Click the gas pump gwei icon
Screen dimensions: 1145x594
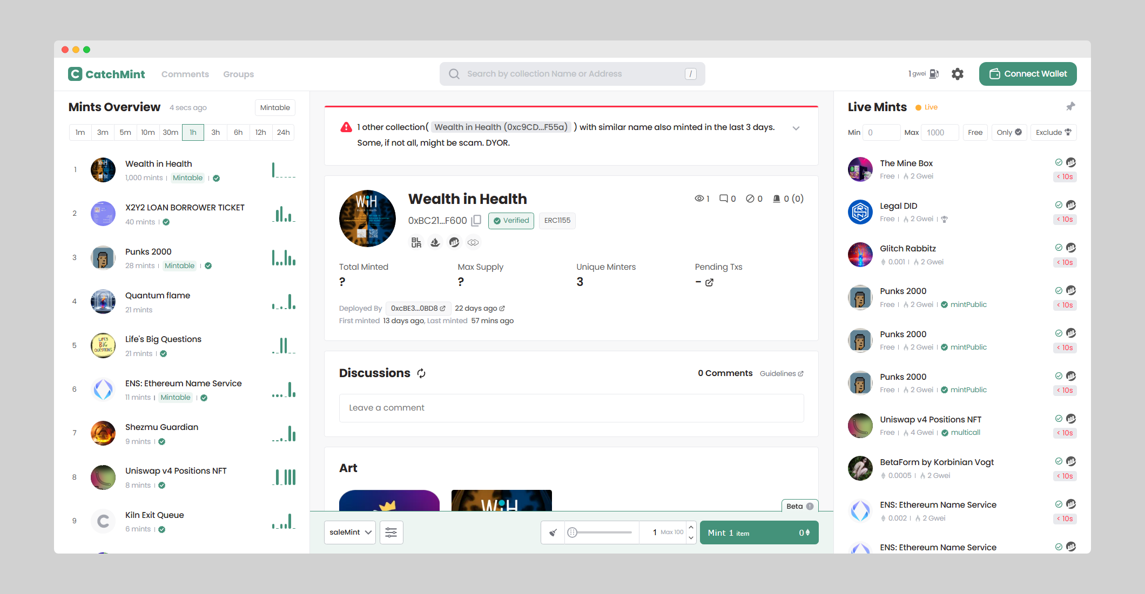[934, 74]
